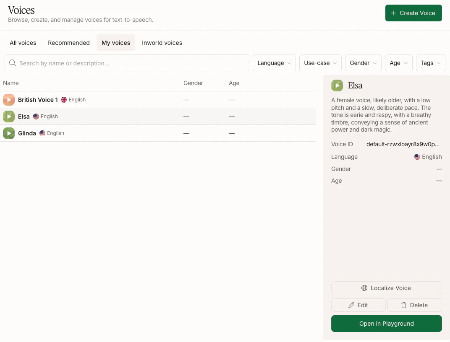This screenshot has height=342, width=450.
Task: Select the Recommended tab
Action: 69,43
